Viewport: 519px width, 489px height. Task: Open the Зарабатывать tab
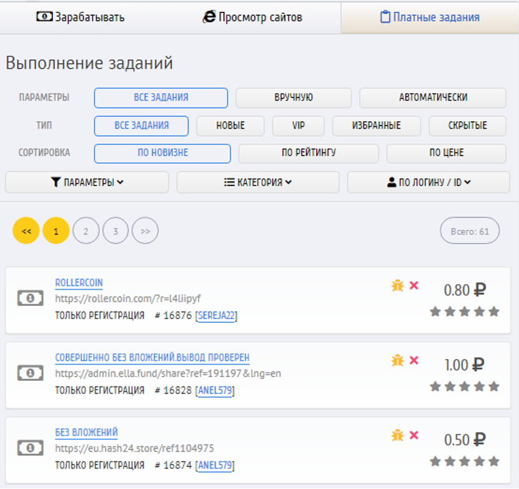(81, 17)
